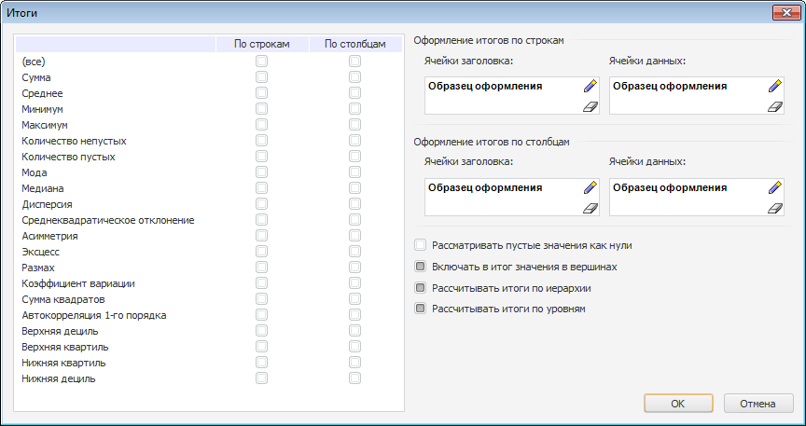
Task: Clear row totals data cells format (eraser)
Action: point(774,107)
